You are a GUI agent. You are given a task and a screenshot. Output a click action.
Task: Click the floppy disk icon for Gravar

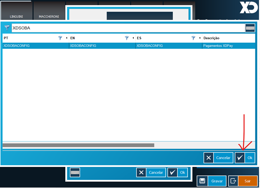203,181
